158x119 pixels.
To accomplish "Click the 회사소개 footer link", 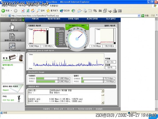I will pos(70,109).
